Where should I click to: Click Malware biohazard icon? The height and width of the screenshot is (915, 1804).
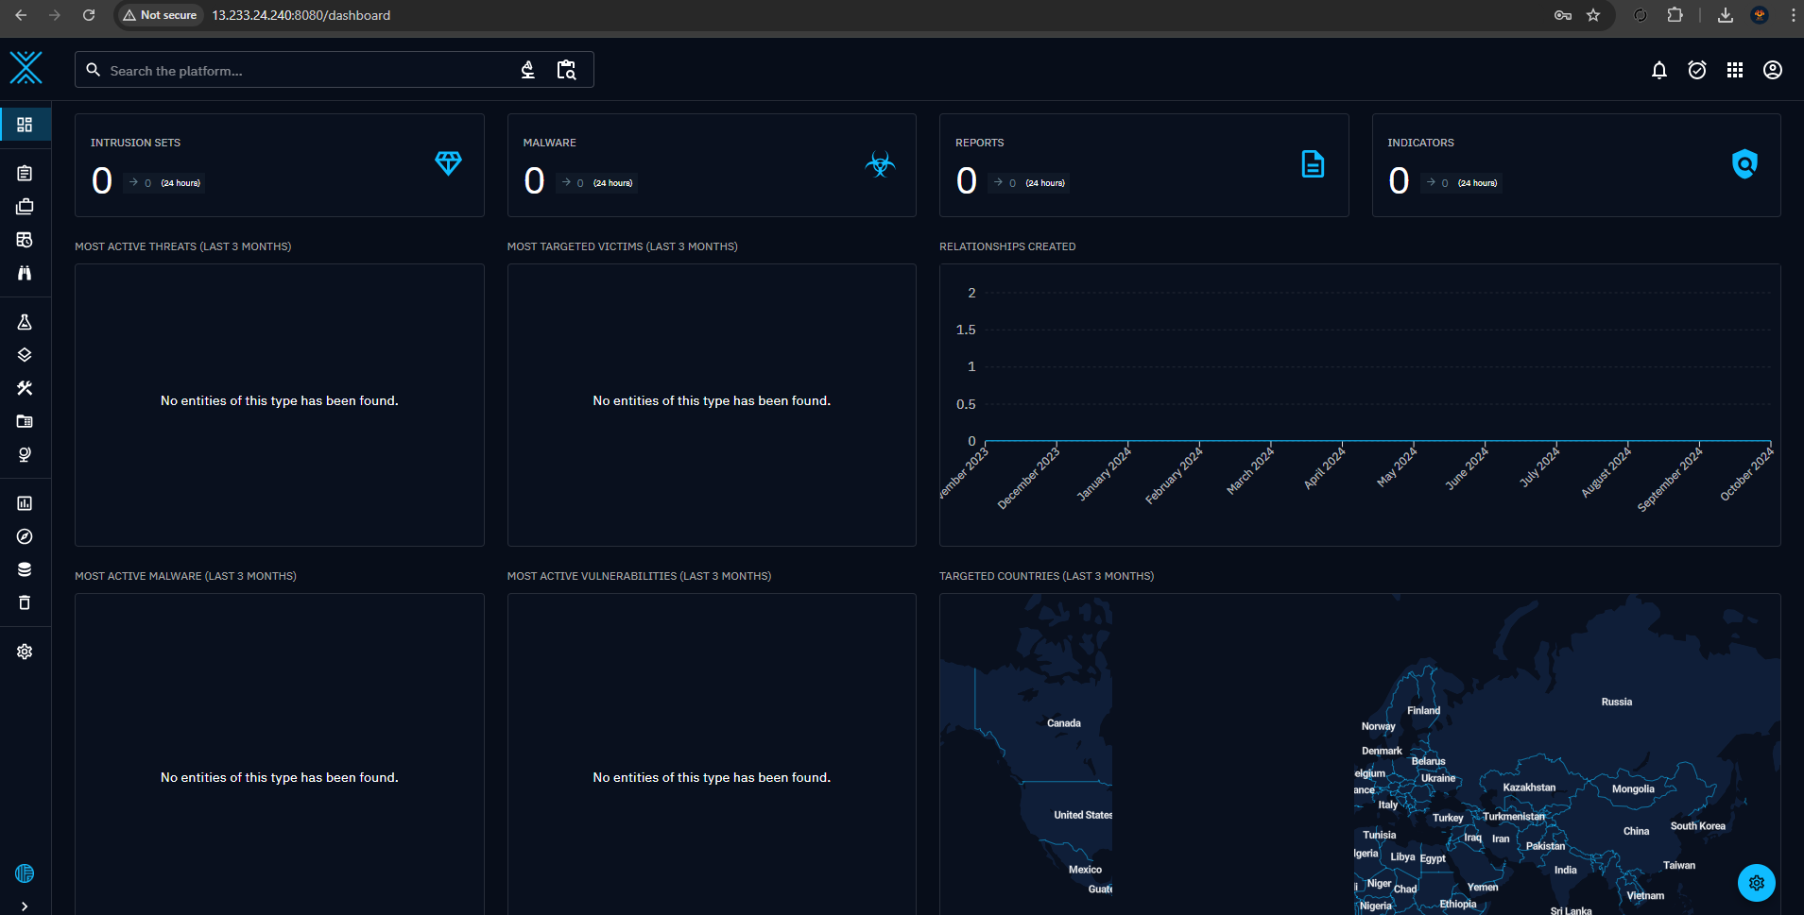coord(880,164)
